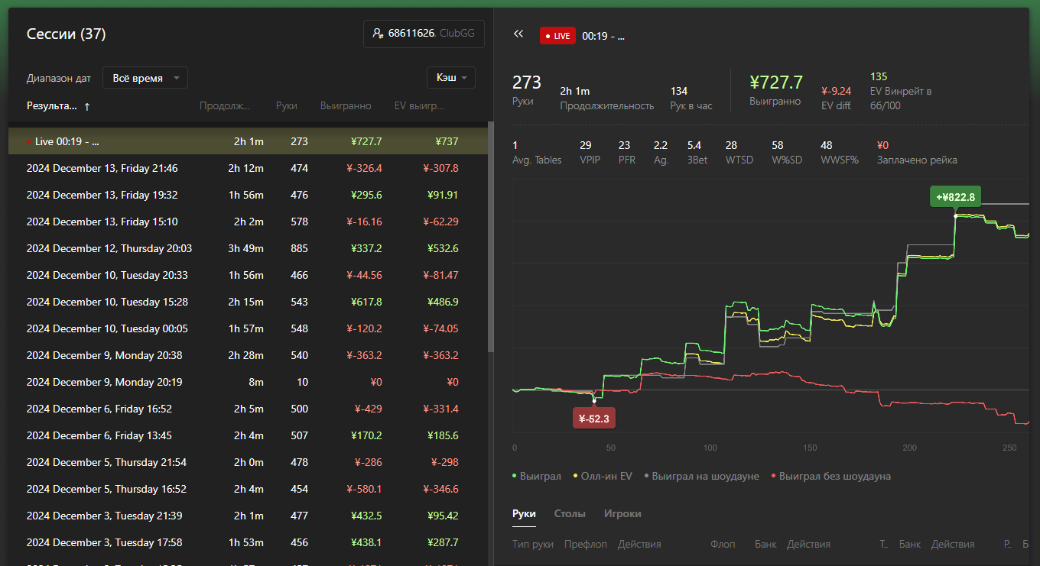Select session December 10, Tuesday 15:28
The height and width of the screenshot is (566, 1040).
(248, 302)
